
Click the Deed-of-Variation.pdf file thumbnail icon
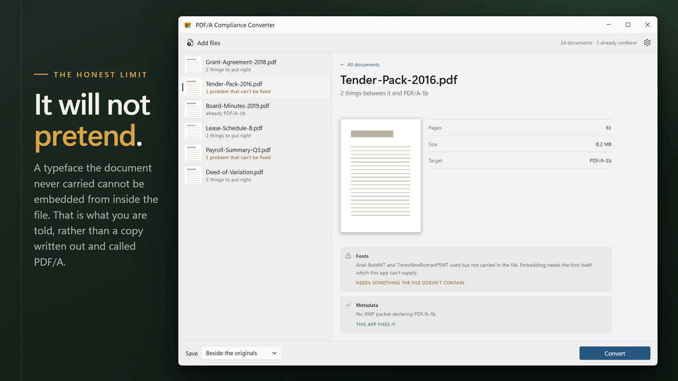(193, 176)
